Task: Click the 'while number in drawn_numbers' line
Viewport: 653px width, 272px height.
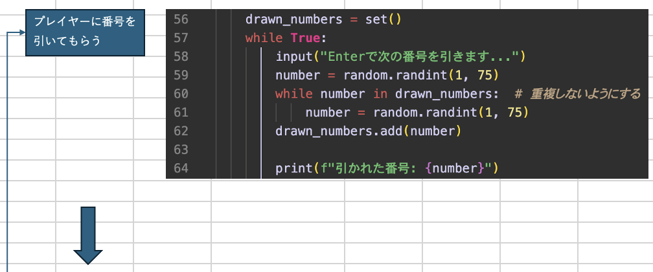Action: coord(387,94)
